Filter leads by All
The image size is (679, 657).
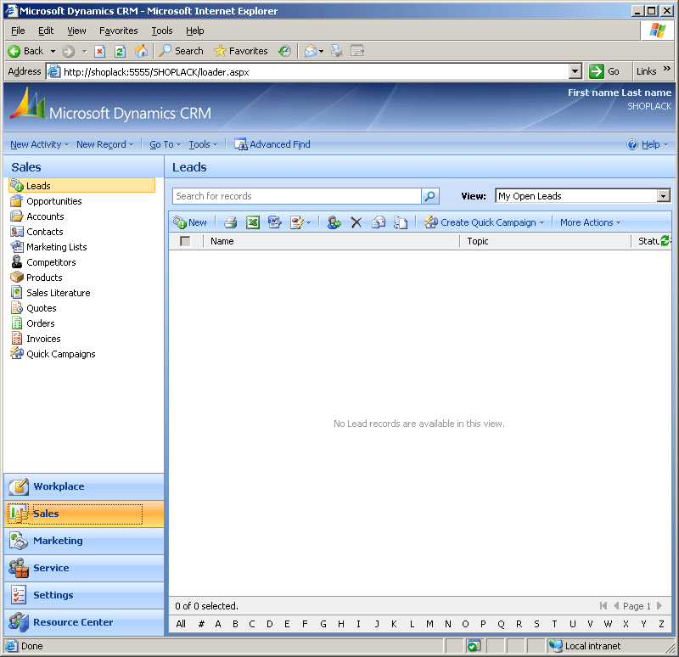pos(181,624)
